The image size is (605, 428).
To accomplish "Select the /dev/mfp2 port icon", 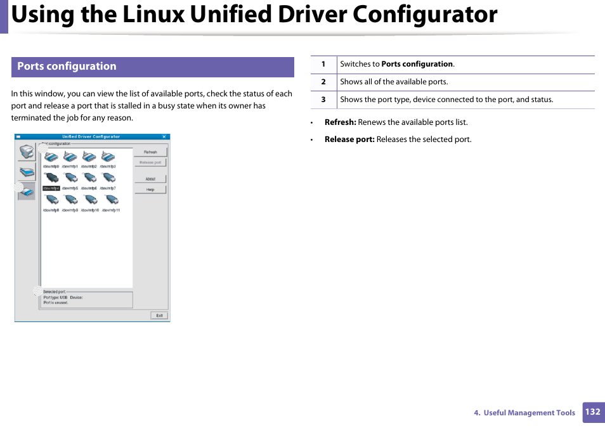I will pyautogui.click(x=89, y=157).
